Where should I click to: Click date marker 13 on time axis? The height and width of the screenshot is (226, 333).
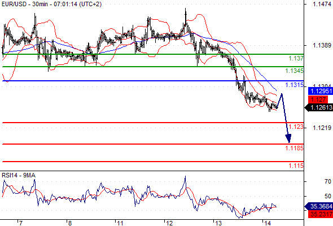pyautogui.click(x=218, y=223)
